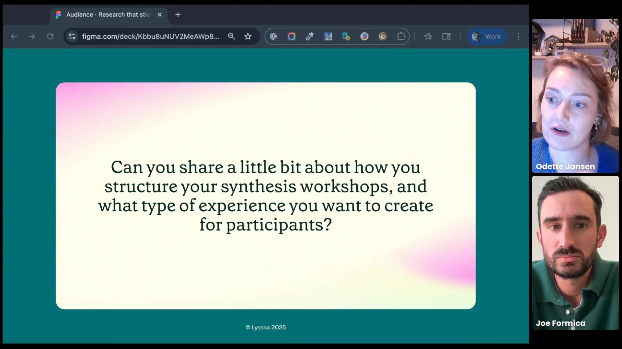This screenshot has width=622, height=349.
Task: Open the Extensions puzzle piece menu
Action: tap(401, 37)
